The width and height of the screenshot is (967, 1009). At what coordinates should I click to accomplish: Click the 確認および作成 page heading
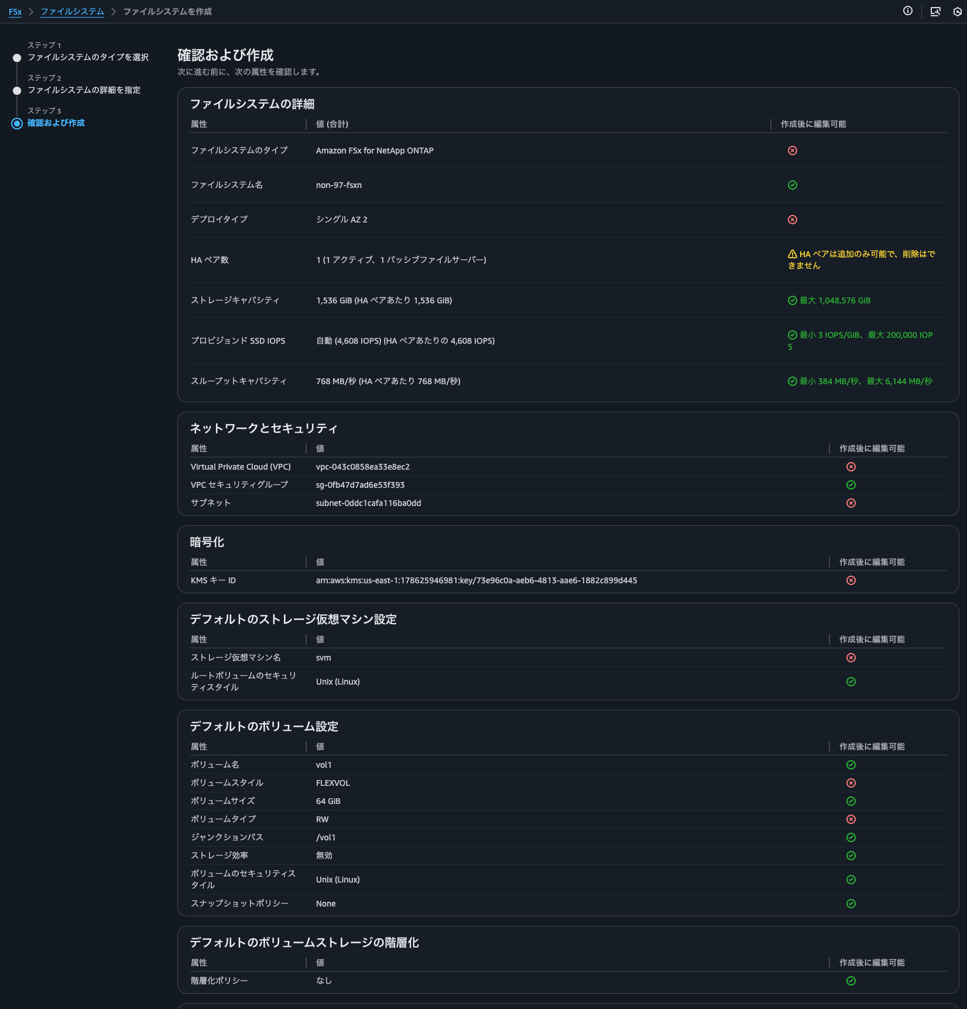225,55
